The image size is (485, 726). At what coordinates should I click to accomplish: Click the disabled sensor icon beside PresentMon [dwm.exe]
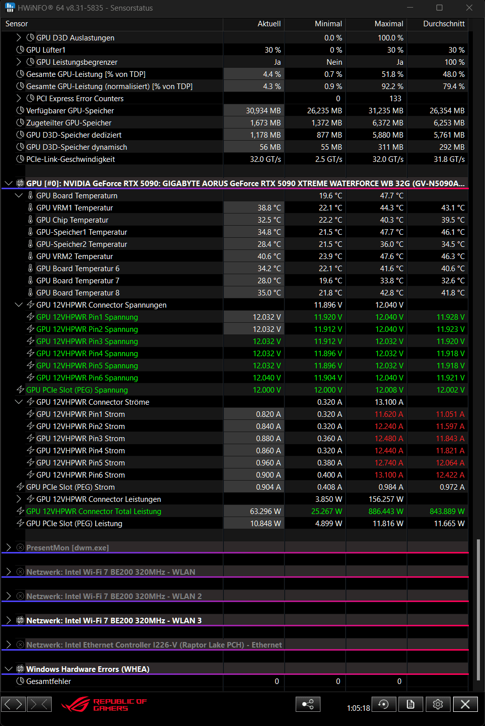(x=20, y=548)
